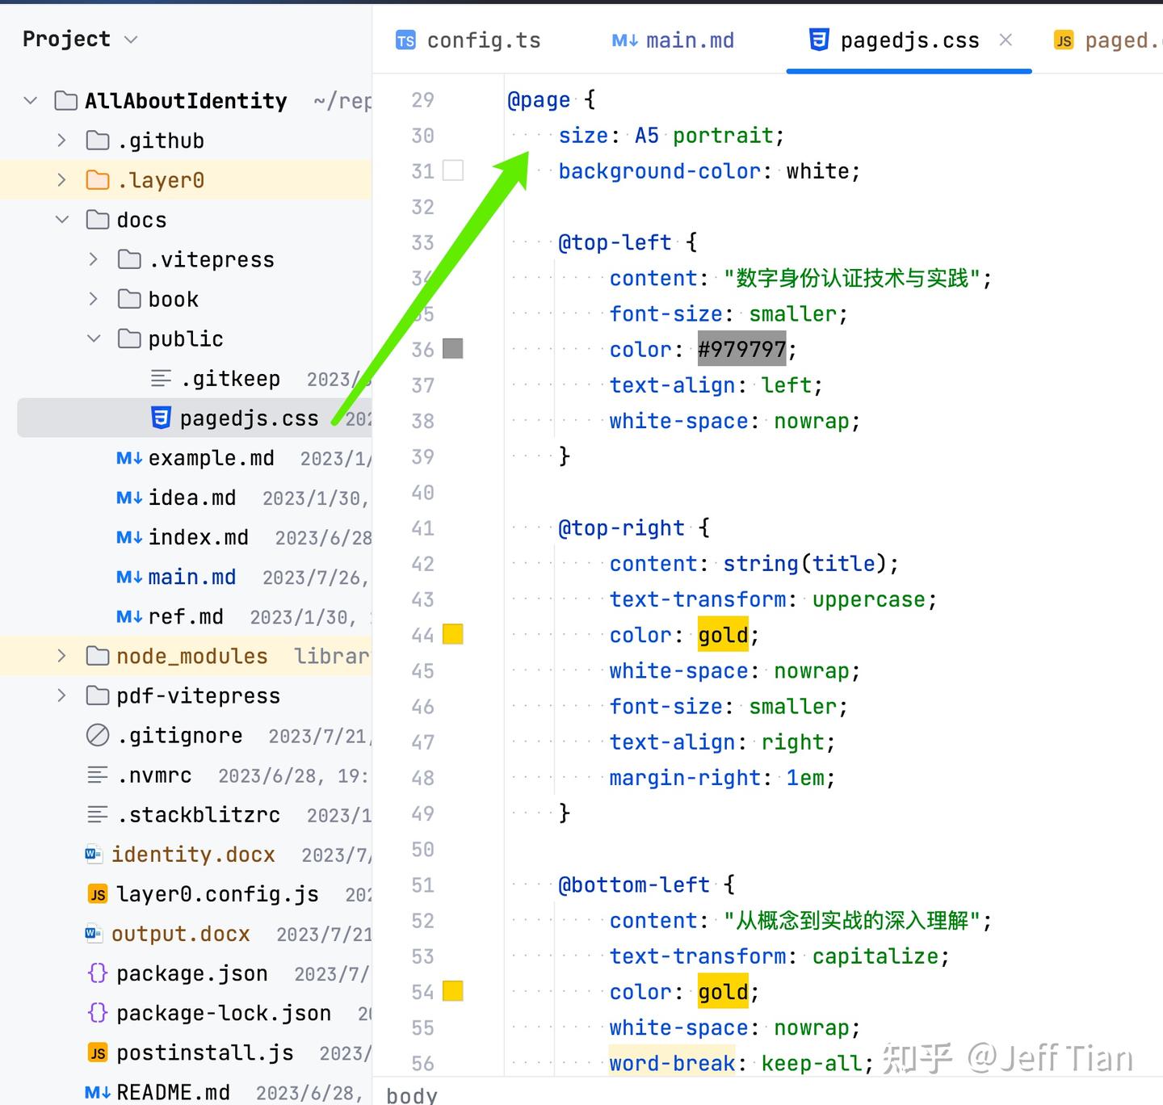Click the braces icon beside package.json
1163x1105 pixels.
(98, 973)
